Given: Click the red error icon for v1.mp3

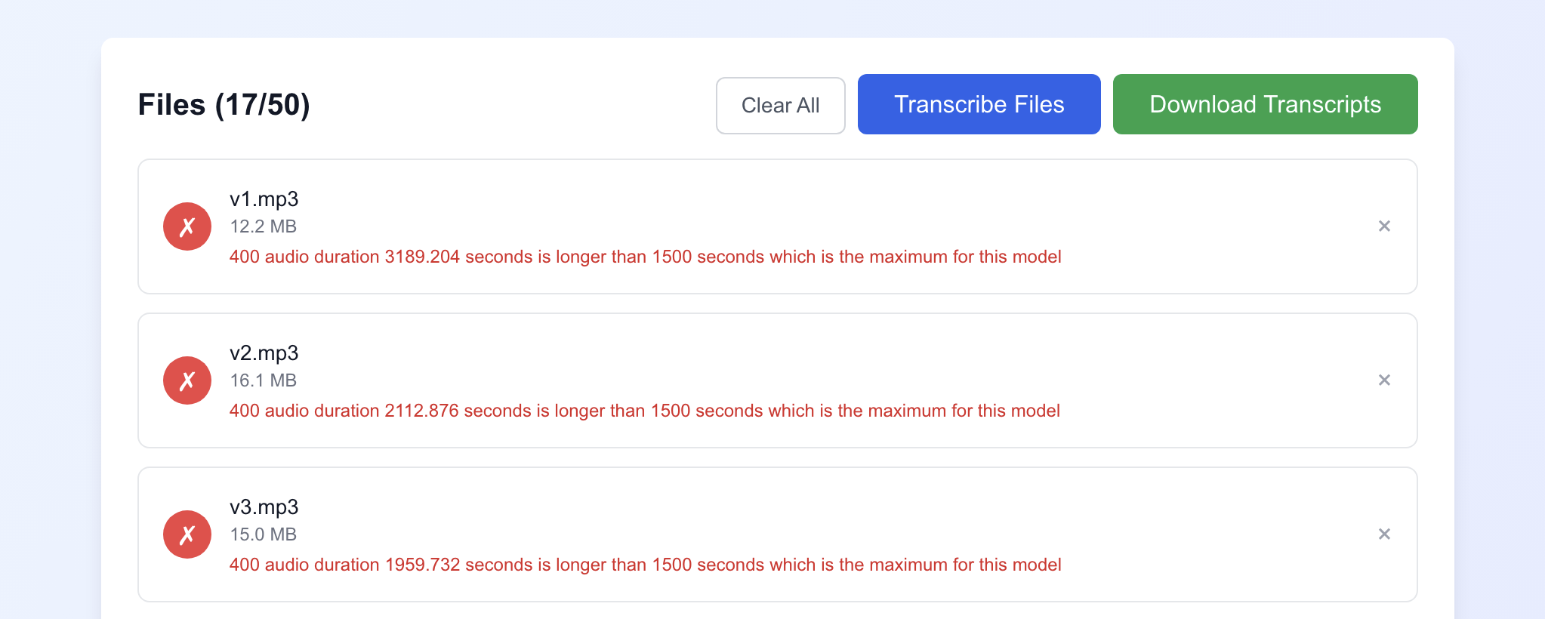Looking at the screenshot, I should [187, 226].
